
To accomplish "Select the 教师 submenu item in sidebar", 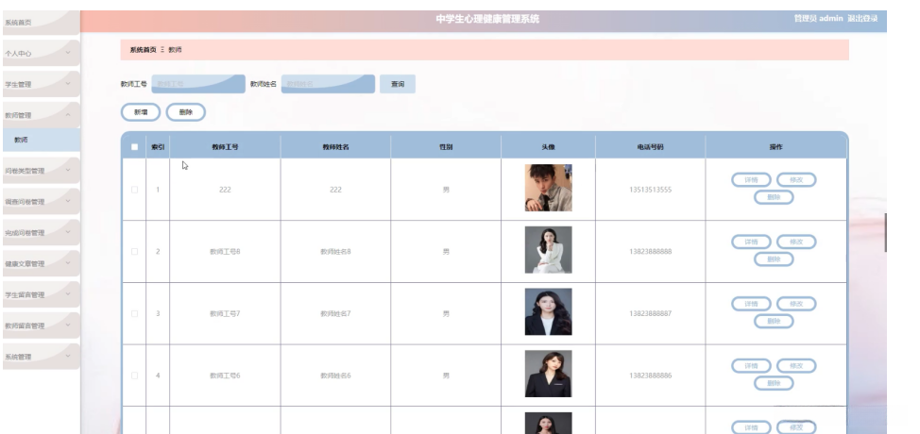I will 41,140.
